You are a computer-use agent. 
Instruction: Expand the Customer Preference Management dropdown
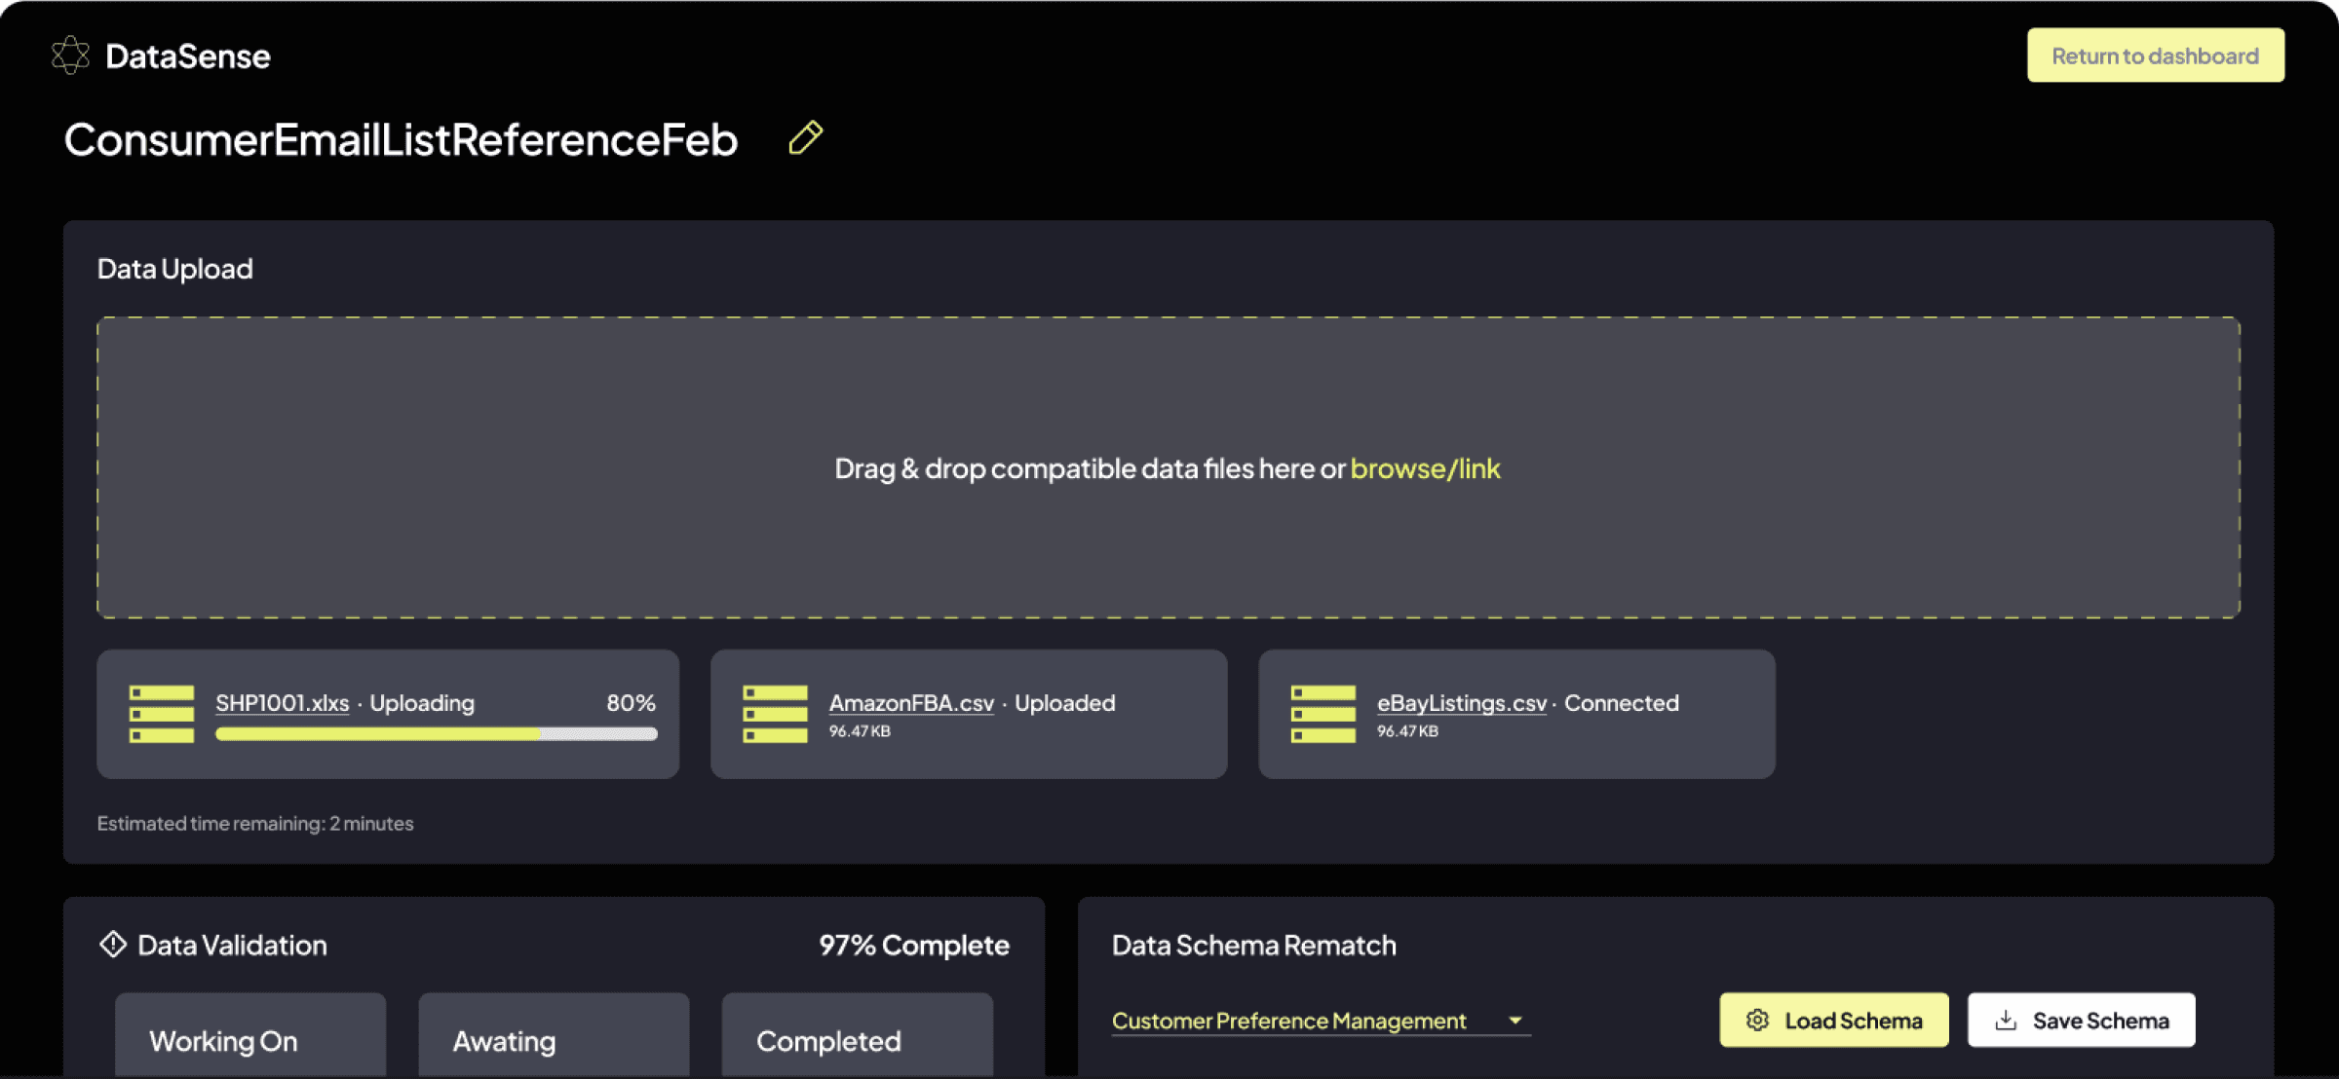pos(1321,1021)
